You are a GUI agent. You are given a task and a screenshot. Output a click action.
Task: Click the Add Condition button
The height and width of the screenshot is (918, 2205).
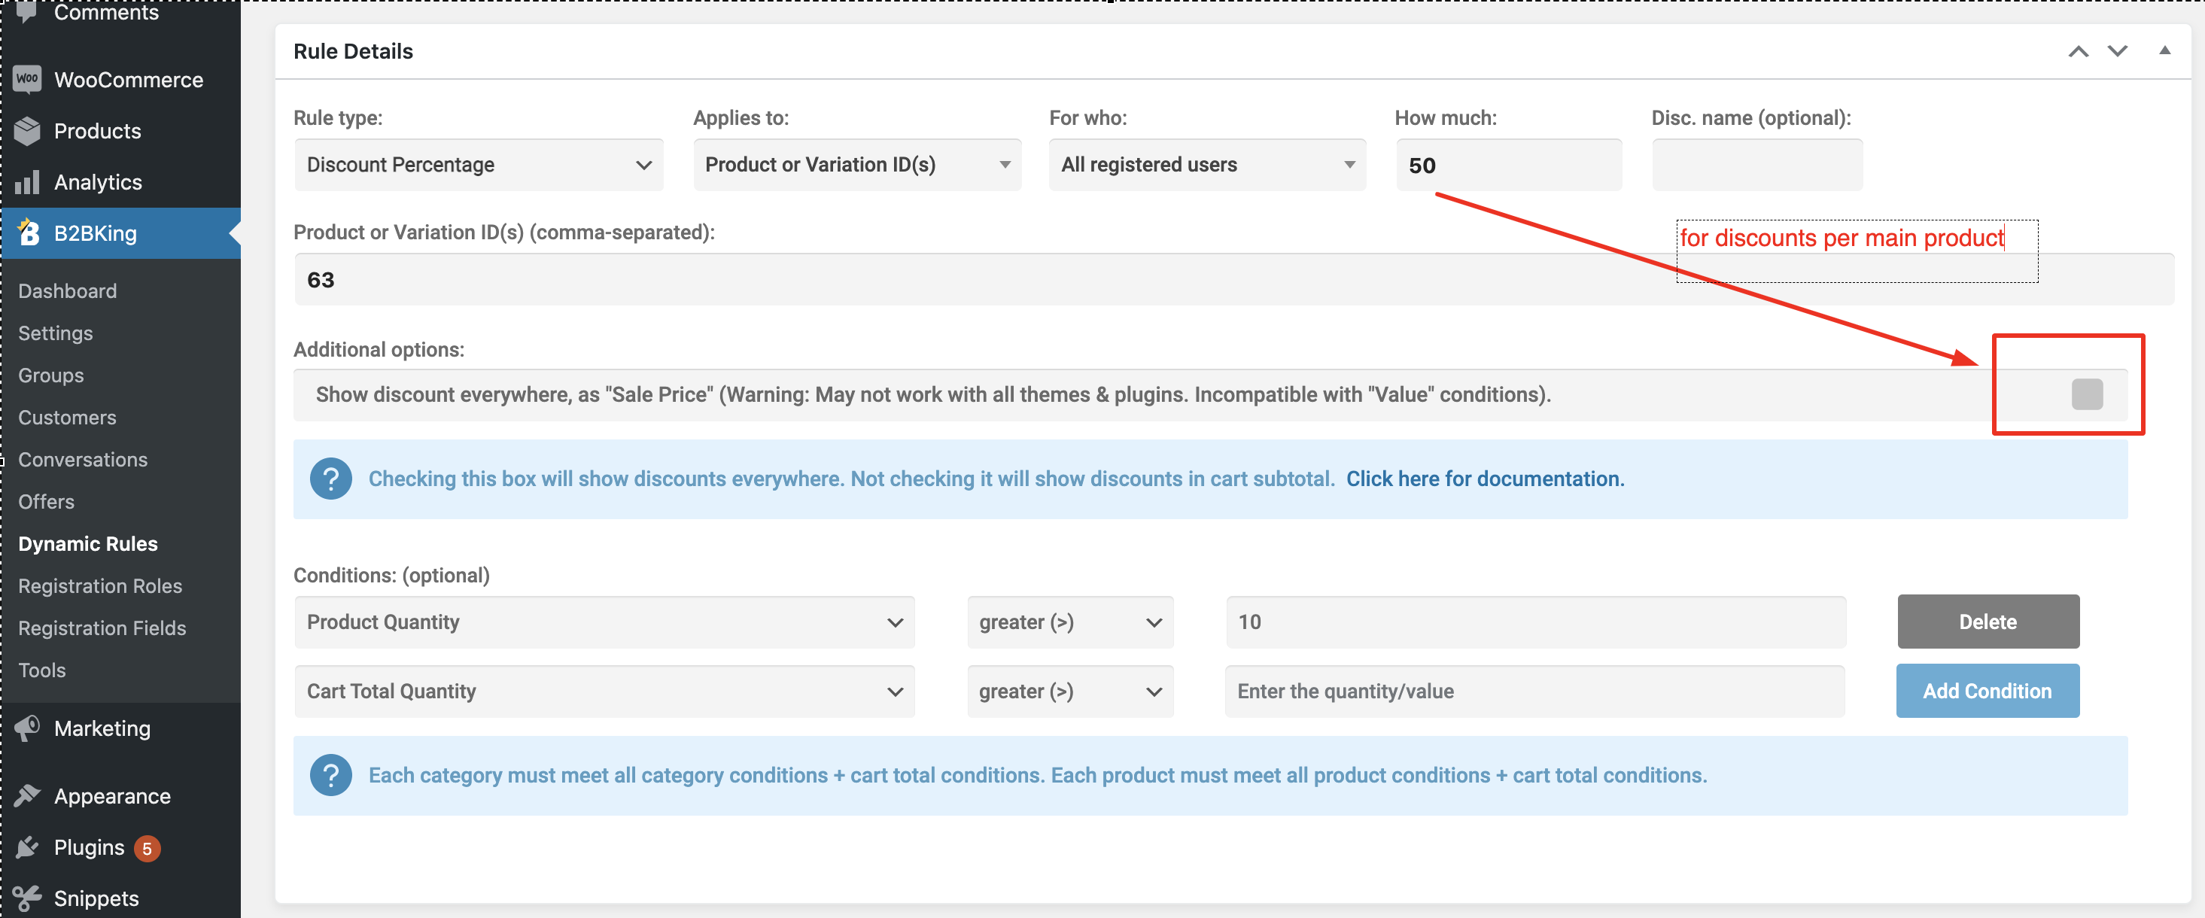(1987, 692)
